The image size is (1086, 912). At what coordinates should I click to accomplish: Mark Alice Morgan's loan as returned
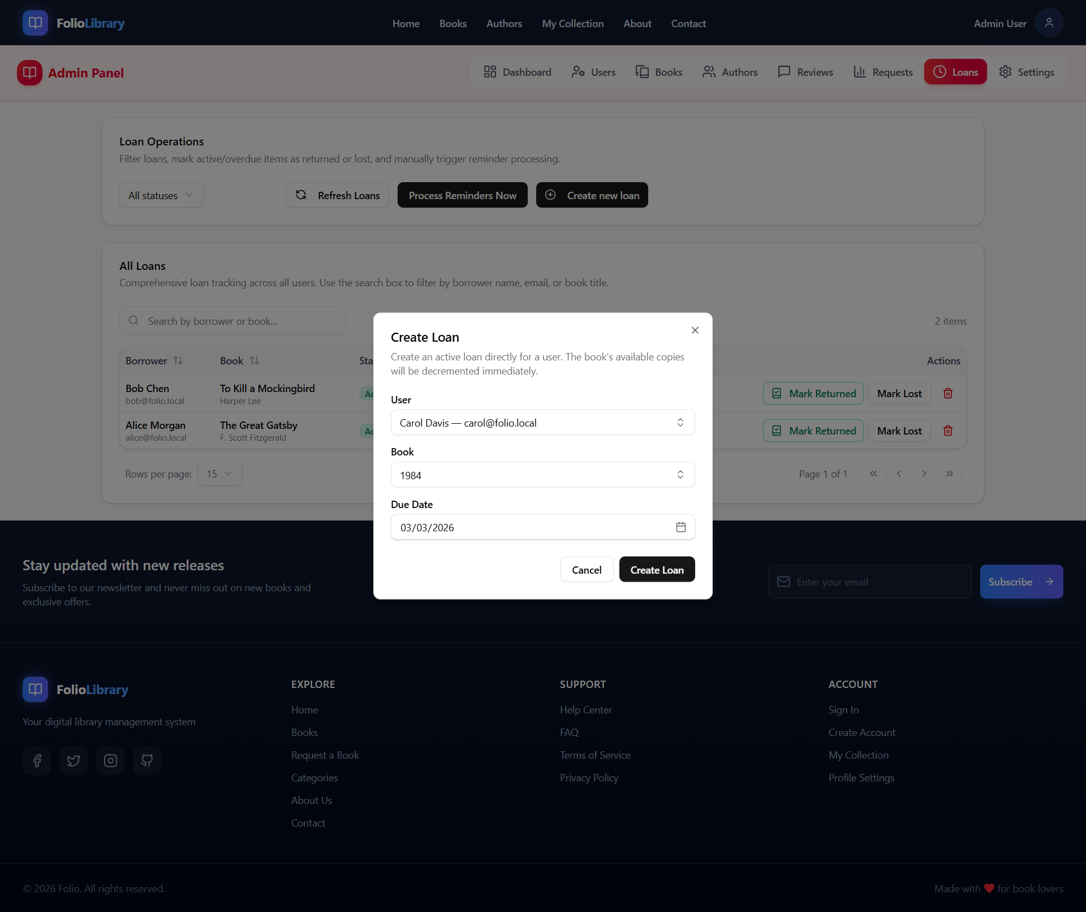[813, 430]
